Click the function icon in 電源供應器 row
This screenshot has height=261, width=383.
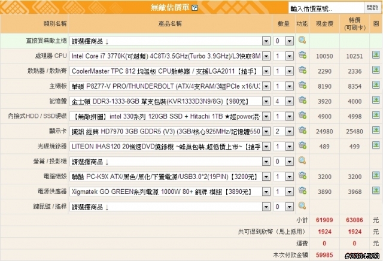[x=302, y=191]
